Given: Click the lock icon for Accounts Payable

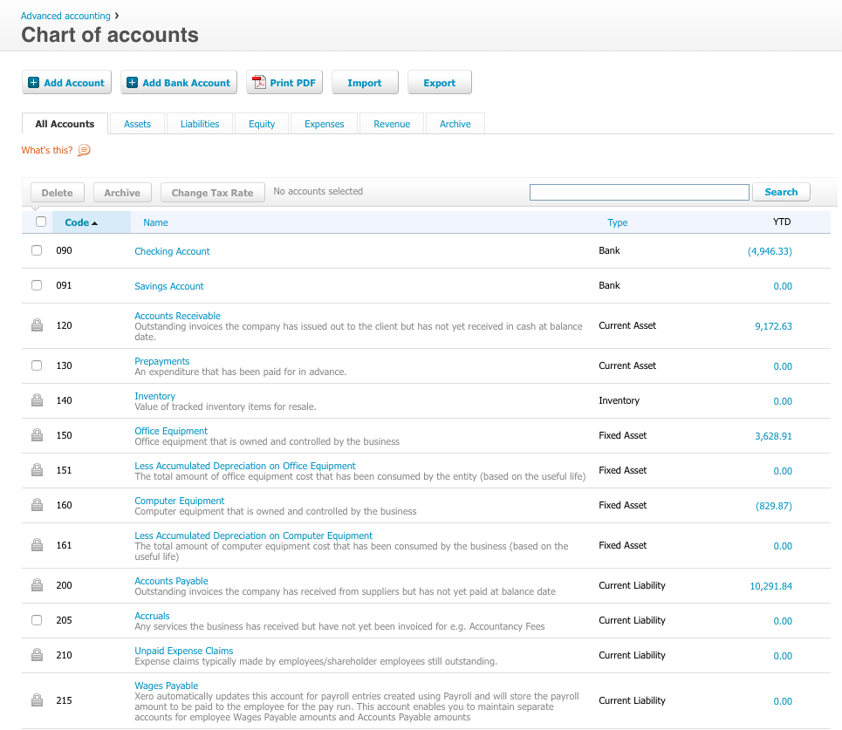Looking at the screenshot, I should coord(37,585).
